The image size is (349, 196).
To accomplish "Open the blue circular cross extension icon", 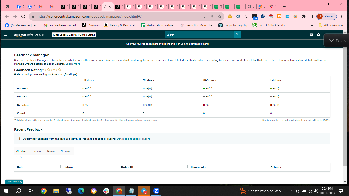I will [x=238, y=16].
